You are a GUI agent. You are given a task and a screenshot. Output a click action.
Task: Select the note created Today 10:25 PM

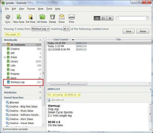click(99, 43)
